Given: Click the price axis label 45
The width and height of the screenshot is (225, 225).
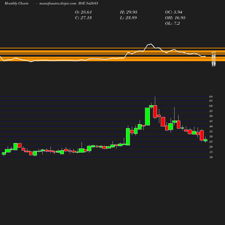Looking at the screenshot, I should click(211, 121).
